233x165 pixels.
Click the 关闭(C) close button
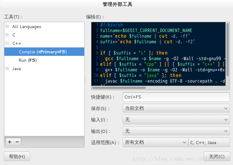(x=217, y=156)
